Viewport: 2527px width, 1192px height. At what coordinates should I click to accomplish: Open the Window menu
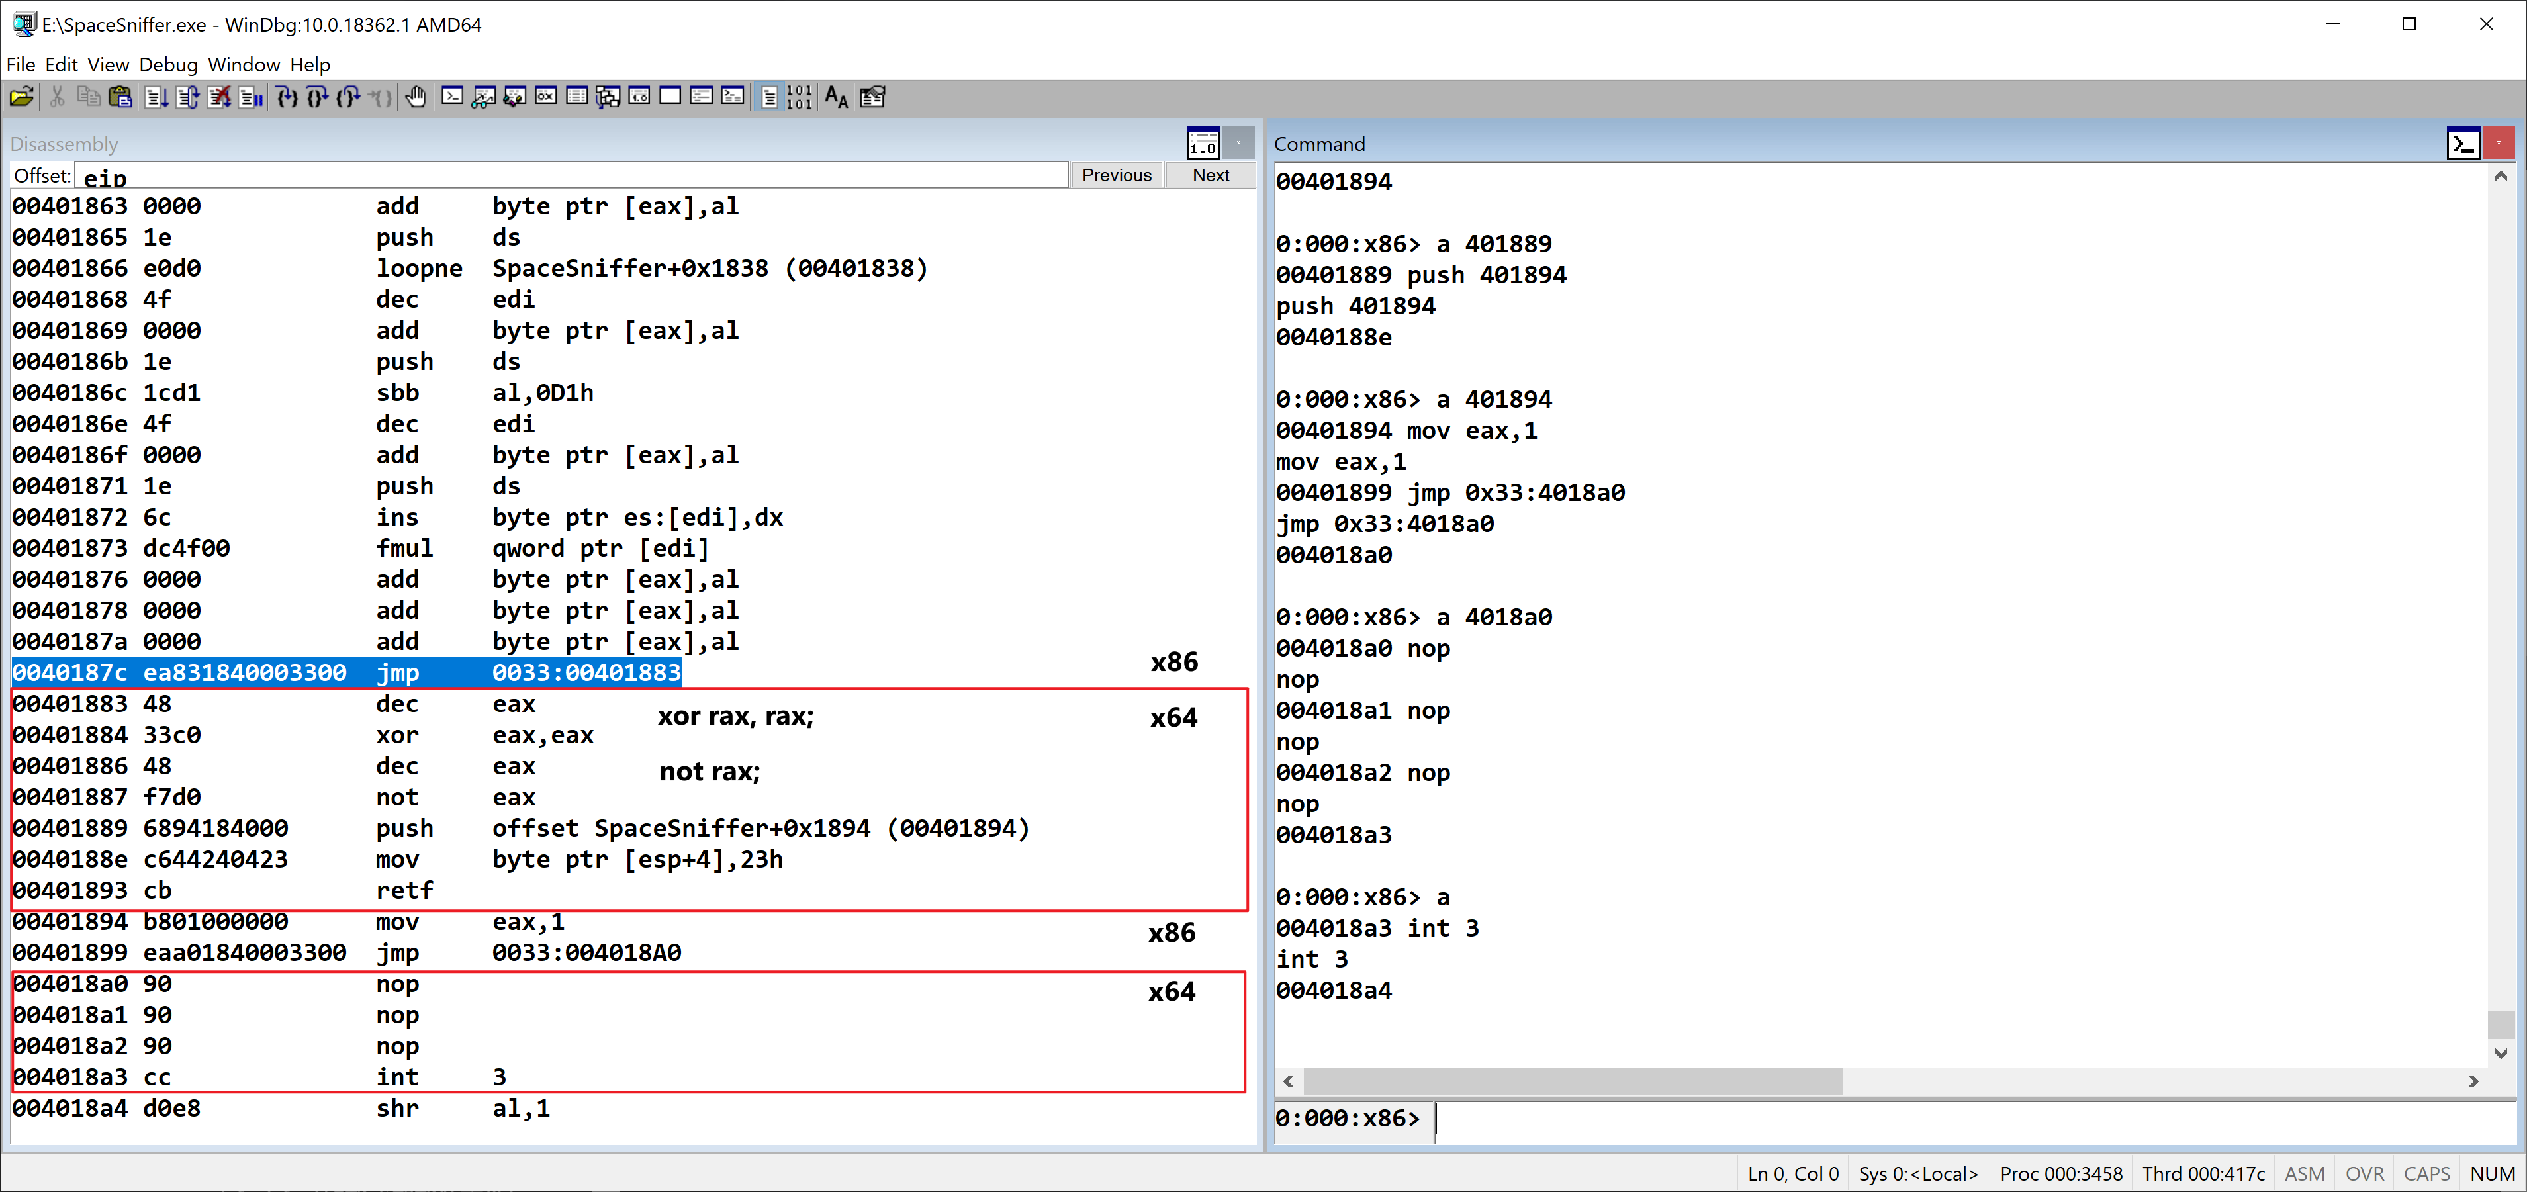[x=244, y=65]
